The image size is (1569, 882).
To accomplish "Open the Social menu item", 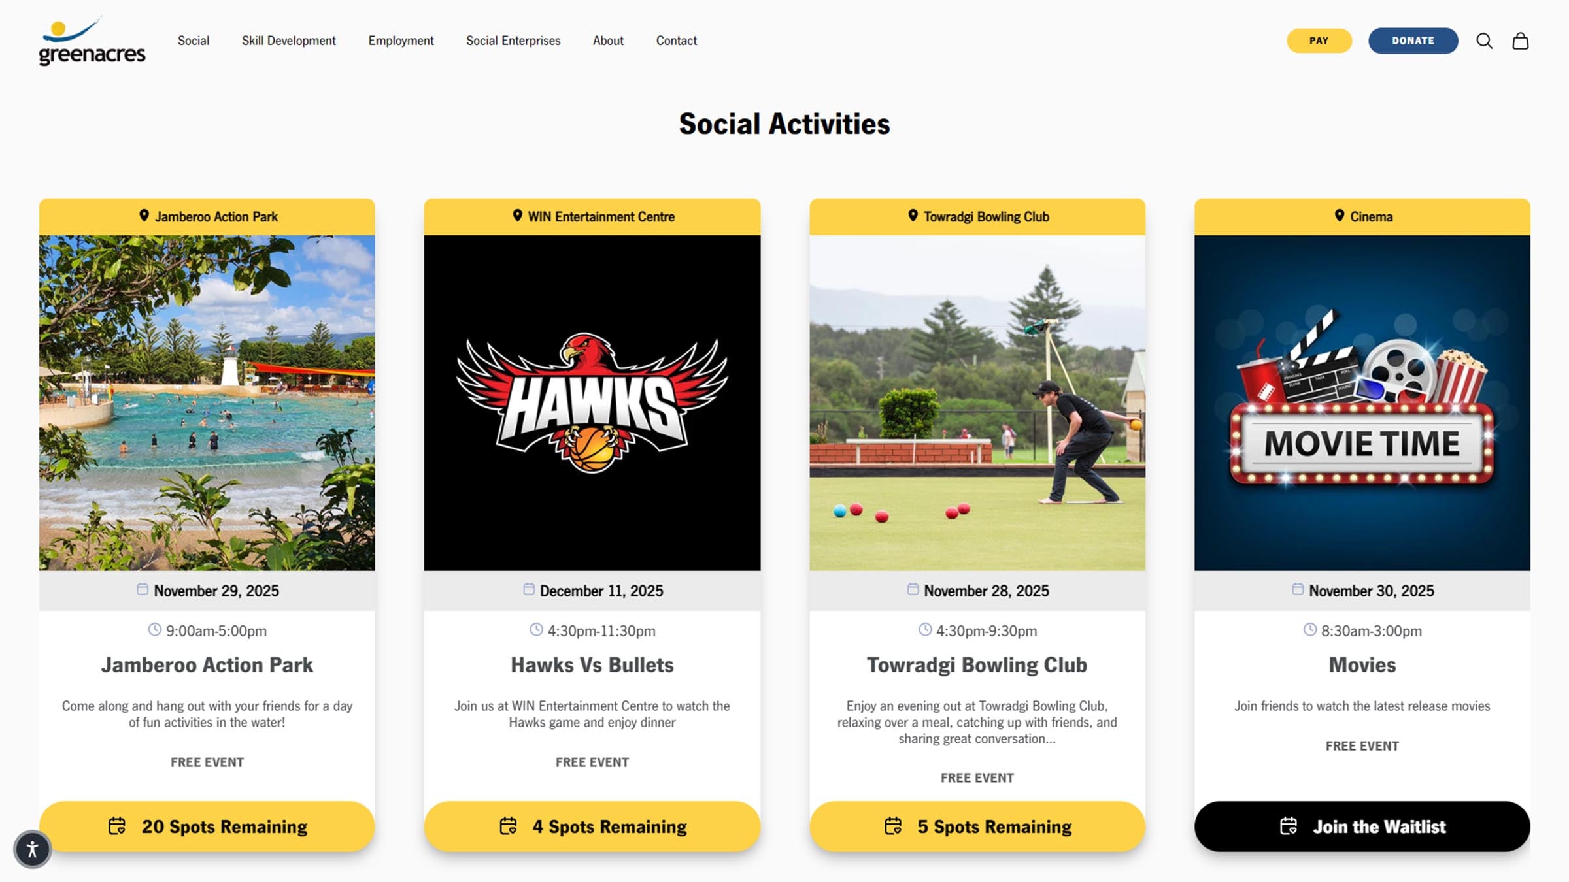I will (194, 41).
